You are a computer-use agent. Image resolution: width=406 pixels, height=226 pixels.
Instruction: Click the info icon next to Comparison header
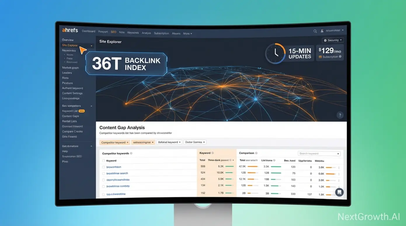click(257, 153)
